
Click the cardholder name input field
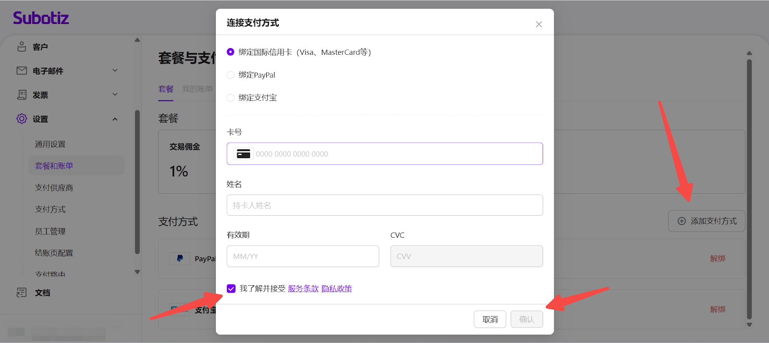tap(384, 205)
